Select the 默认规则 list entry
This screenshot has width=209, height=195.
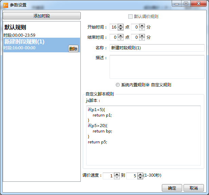tap(42, 31)
